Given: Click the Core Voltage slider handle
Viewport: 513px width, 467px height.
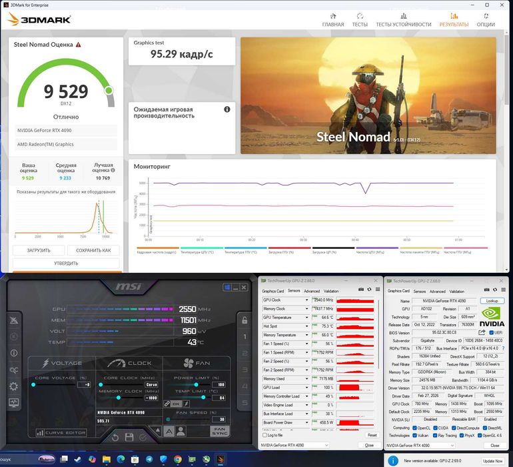Looking at the screenshot, I should click(33, 384).
